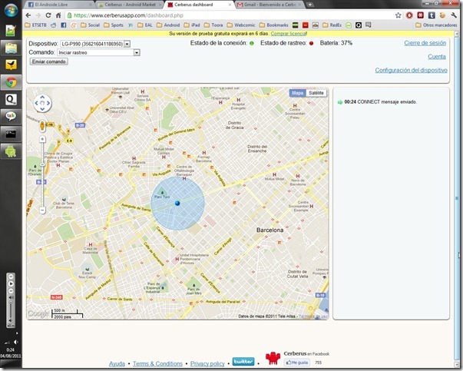Viewport: 463px width, 371px height.
Task: Open the Facebook bookmark icon in bookmarks bar
Action: click(64, 25)
